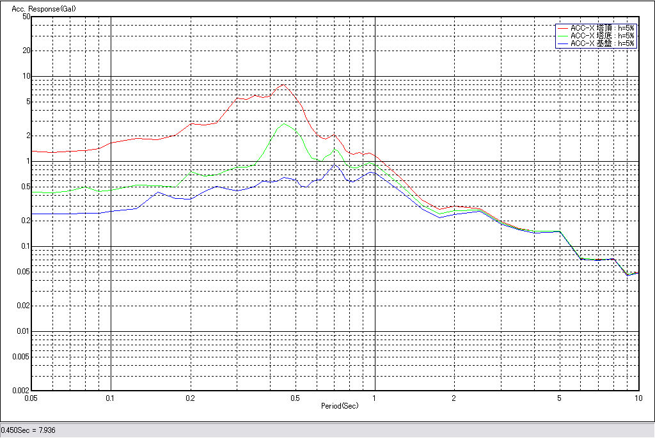This screenshot has width=655, height=438.
Task: Pick the blue curve's highest peak
Action: coord(334,165)
